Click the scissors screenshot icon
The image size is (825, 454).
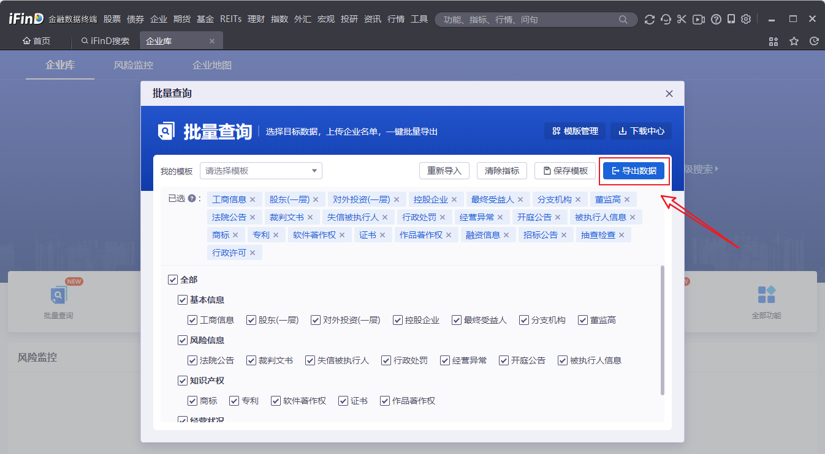tap(682, 20)
